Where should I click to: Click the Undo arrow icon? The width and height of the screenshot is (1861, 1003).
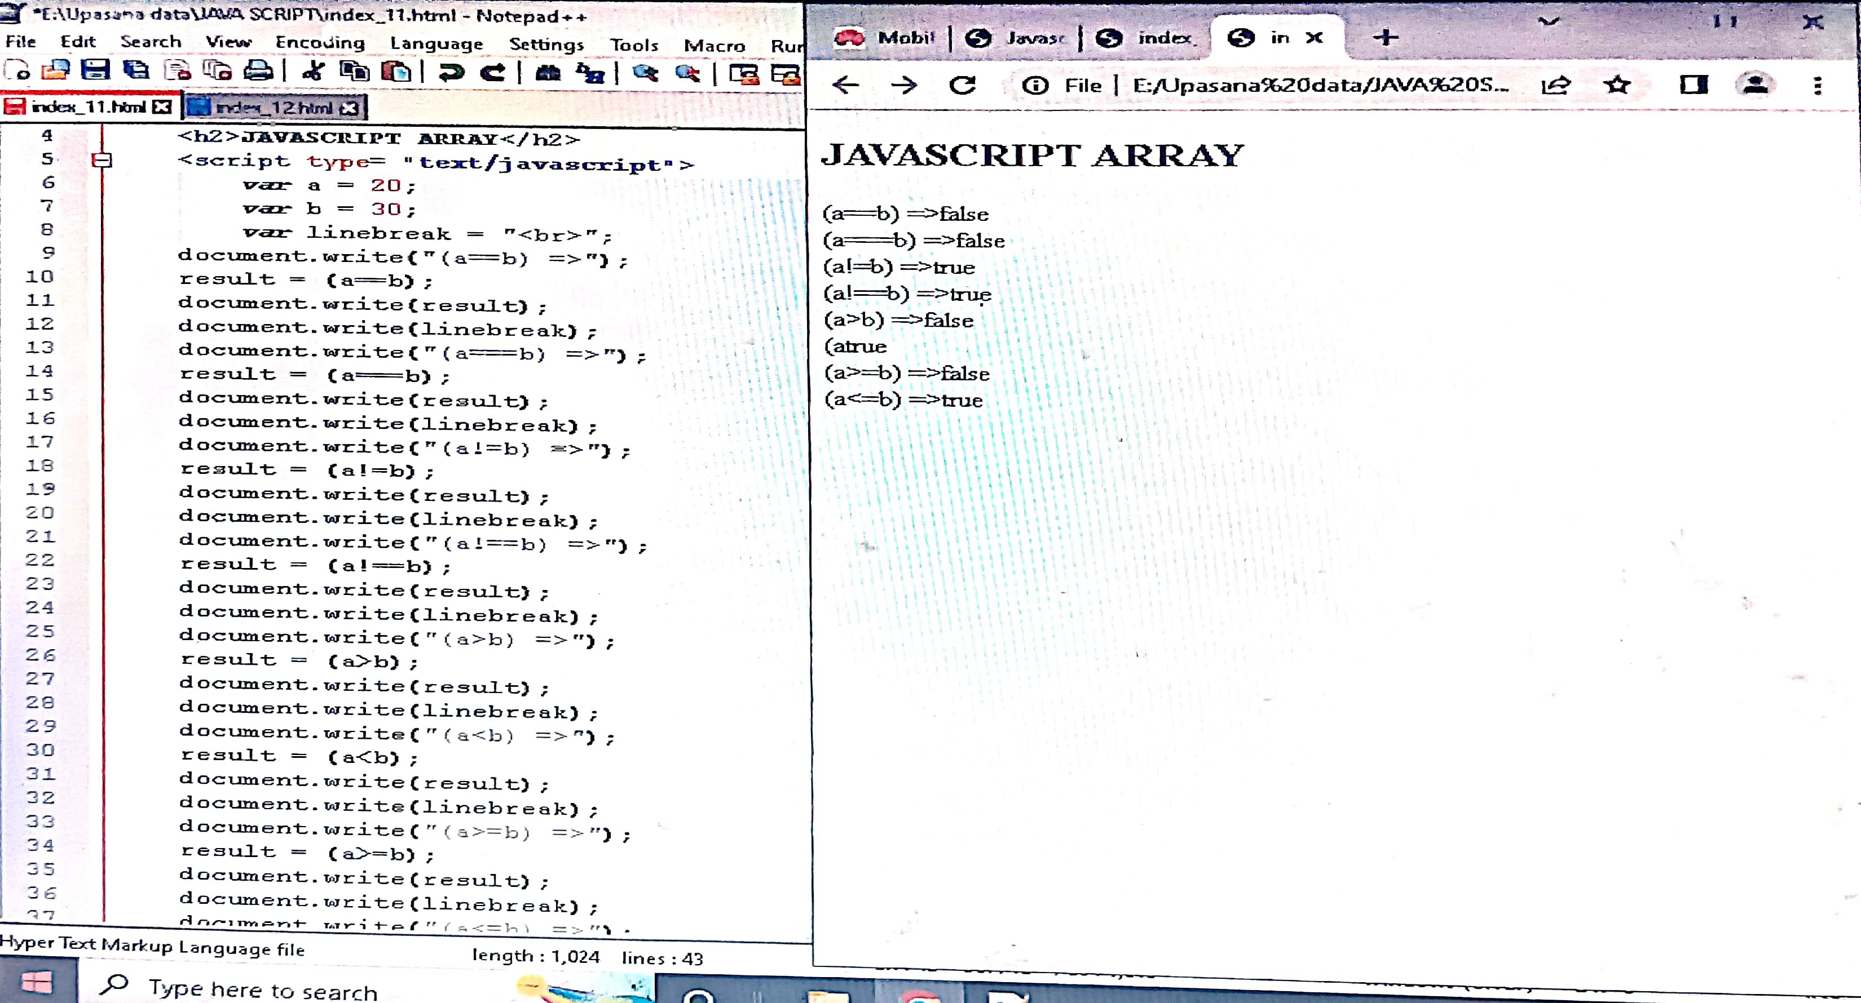tap(452, 72)
